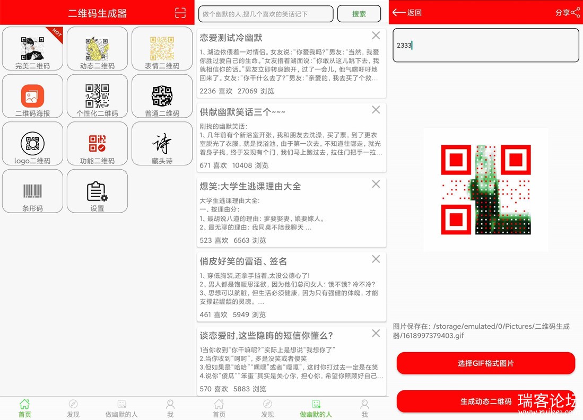
Task: Open the 恋爱测试冷幽默 joke title
Action: [231, 38]
